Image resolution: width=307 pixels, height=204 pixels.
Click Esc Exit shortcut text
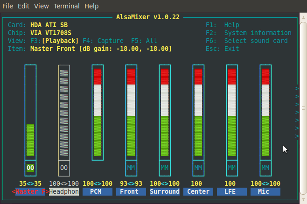click(223, 49)
